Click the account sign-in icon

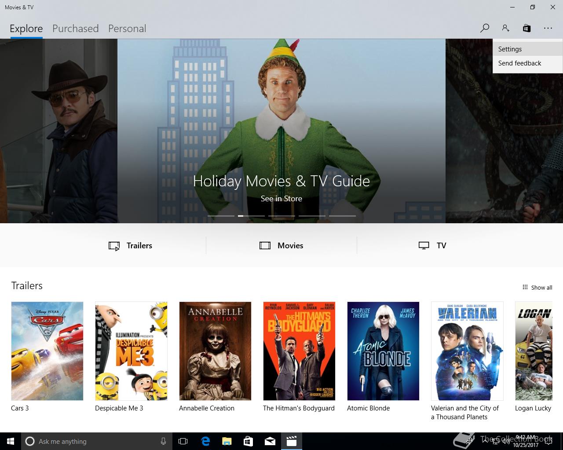[x=505, y=28]
